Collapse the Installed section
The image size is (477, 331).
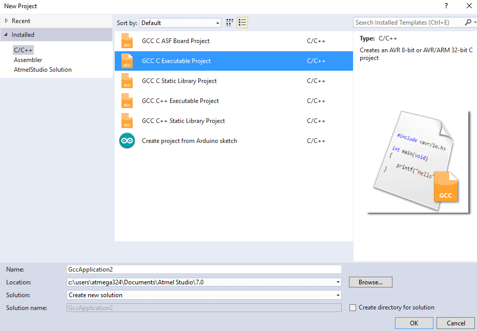6,35
